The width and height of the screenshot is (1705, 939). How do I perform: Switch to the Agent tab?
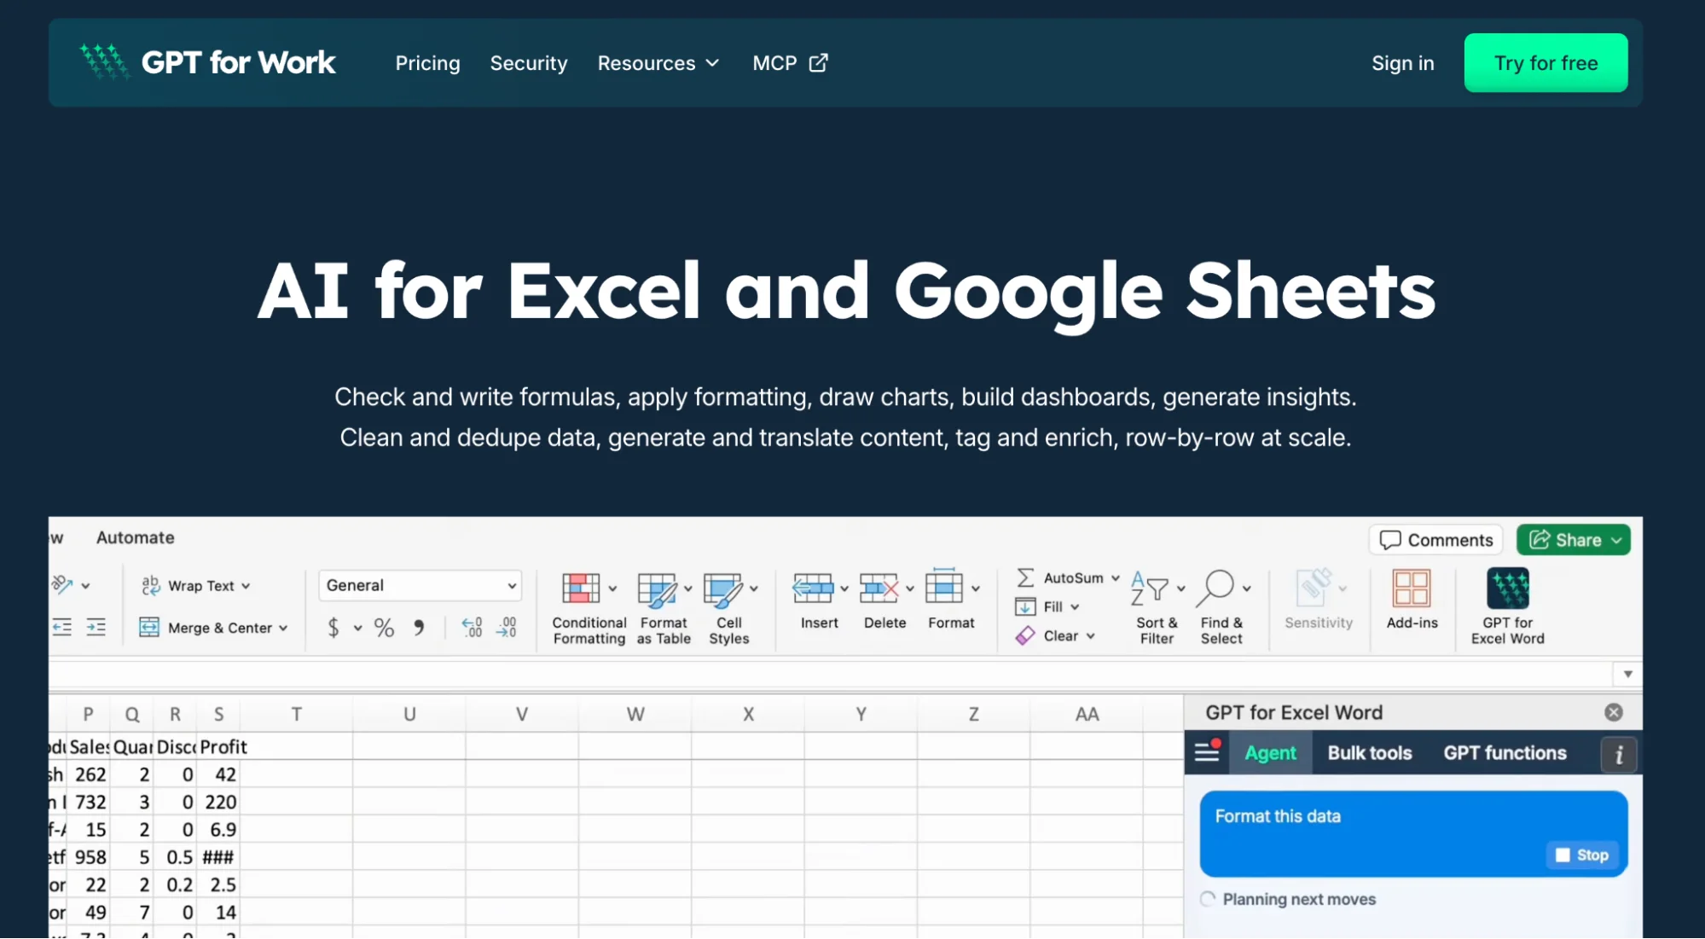(x=1270, y=754)
